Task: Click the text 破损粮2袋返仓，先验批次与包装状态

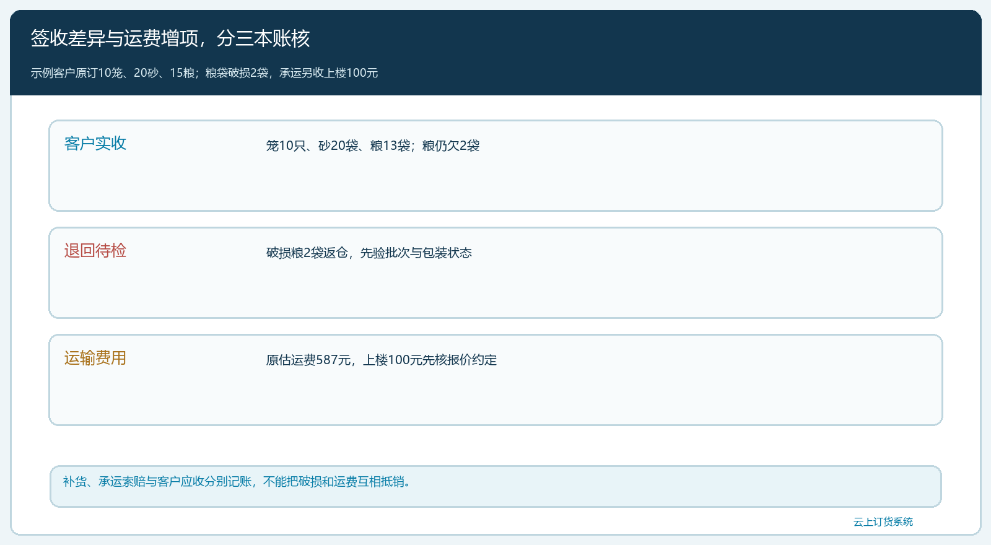Action: (369, 253)
